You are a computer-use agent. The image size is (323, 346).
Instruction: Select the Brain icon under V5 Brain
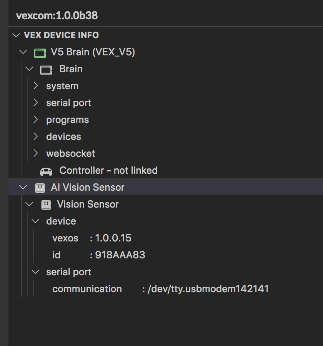(x=46, y=69)
